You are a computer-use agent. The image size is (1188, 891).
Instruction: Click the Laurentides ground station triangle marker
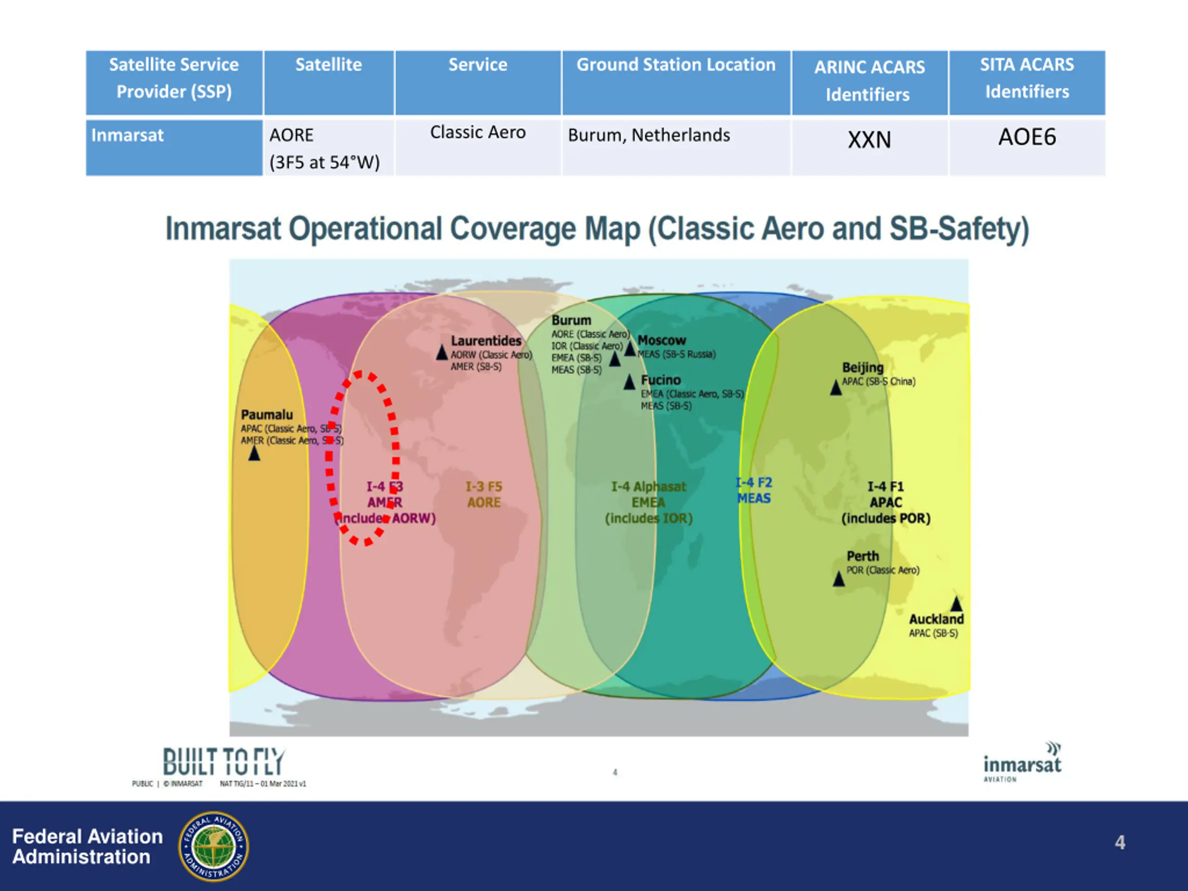pyautogui.click(x=441, y=353)
